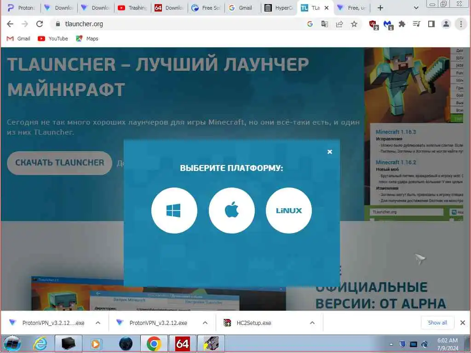Choose the Apple macOS platform icon

(232, 211)
